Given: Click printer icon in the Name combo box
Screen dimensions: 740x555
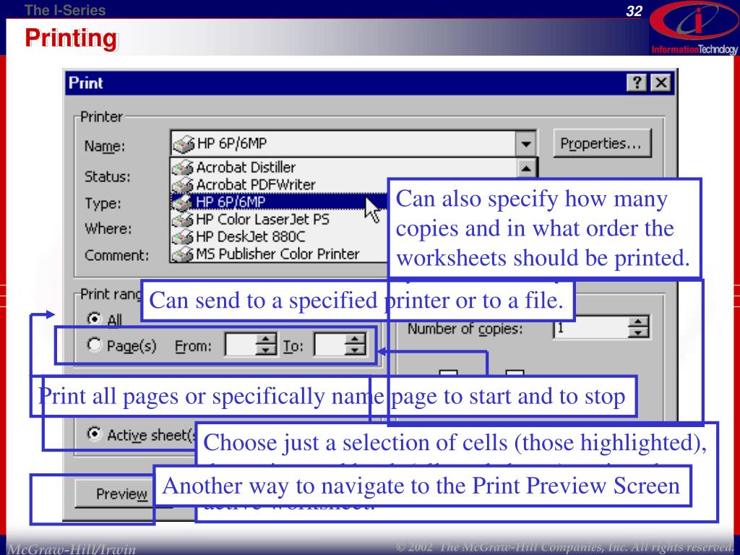Looking at the screenshot, I should pyautogui.click(x=184, y=144).
